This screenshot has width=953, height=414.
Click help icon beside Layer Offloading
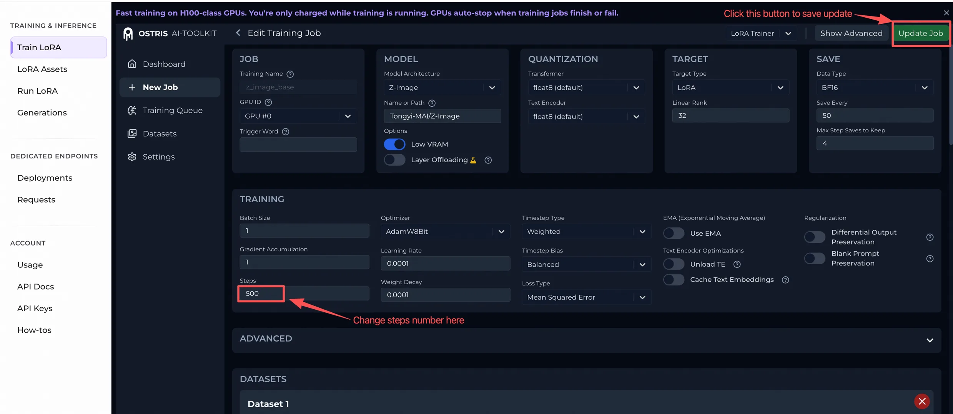pos(488,160)
